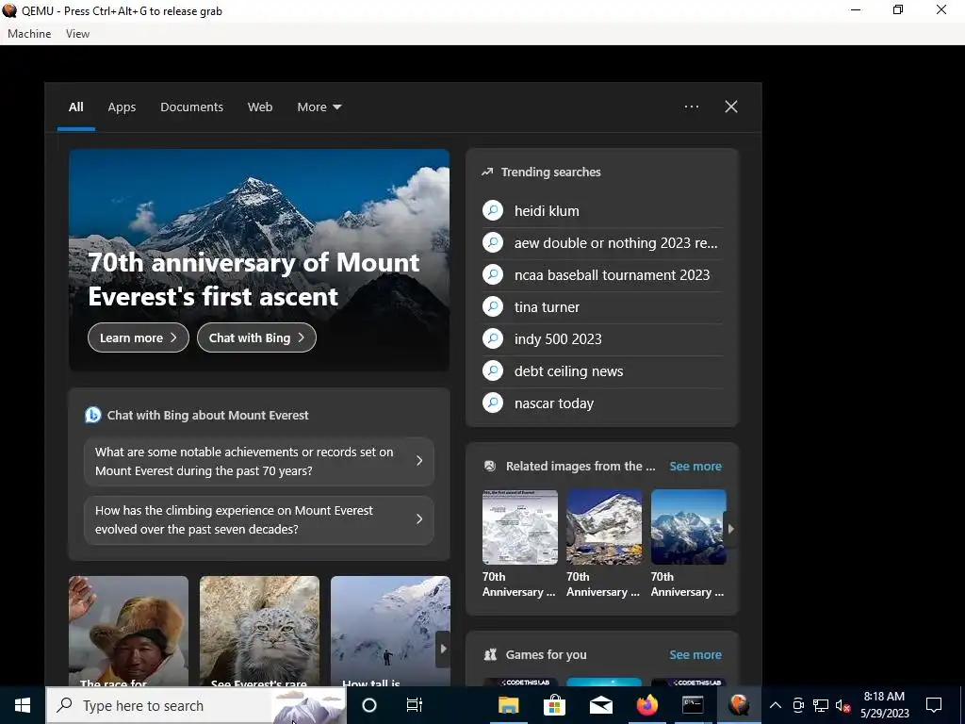Click the Bing chat logo icon
965x724 pixels.
(93, 415)
